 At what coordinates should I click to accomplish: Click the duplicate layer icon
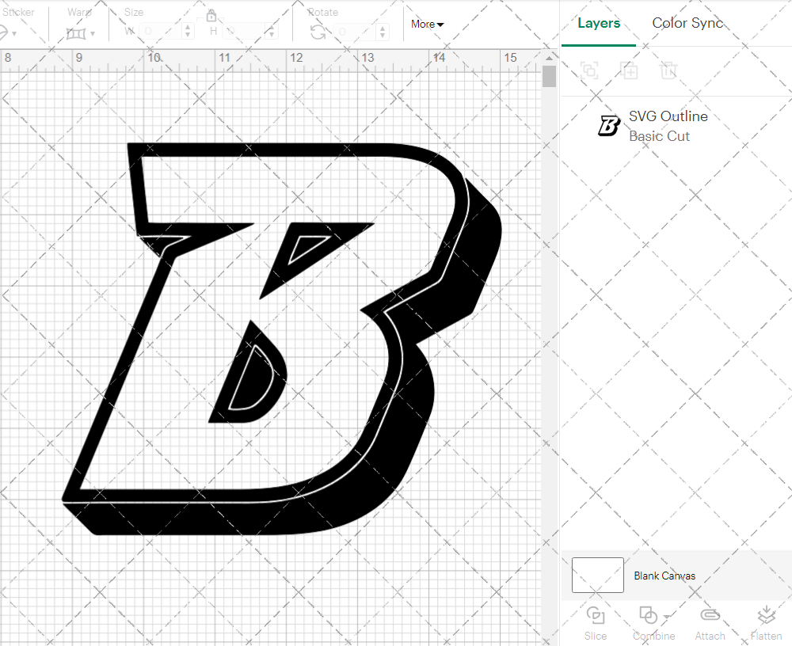[630, 70]
